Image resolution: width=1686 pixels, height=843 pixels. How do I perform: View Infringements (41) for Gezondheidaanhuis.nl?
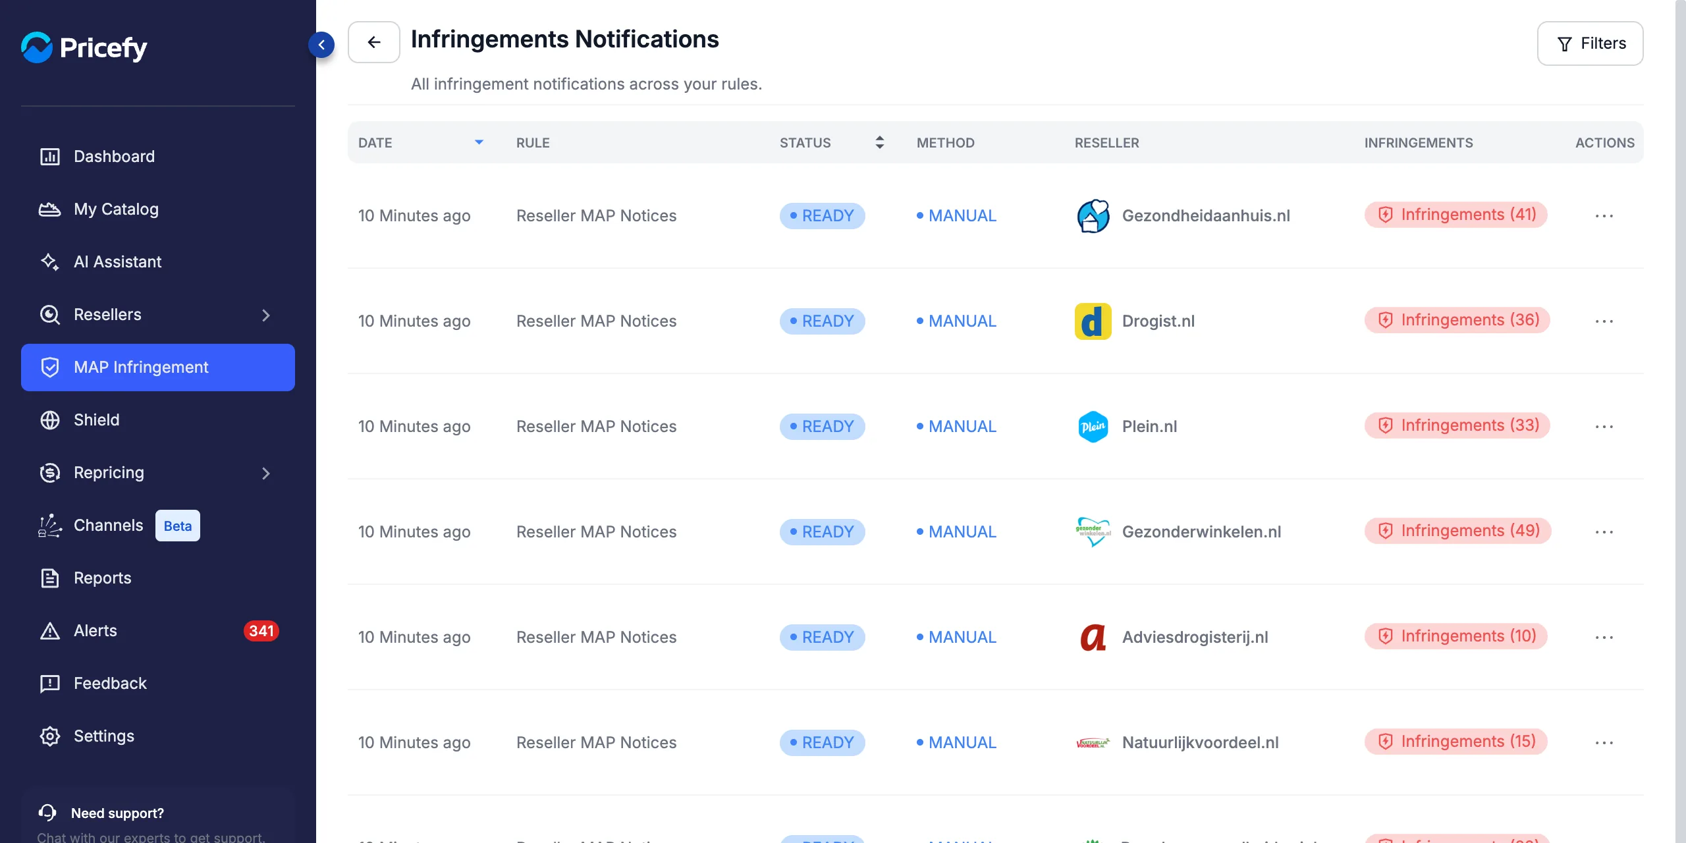pos(1456,215)
